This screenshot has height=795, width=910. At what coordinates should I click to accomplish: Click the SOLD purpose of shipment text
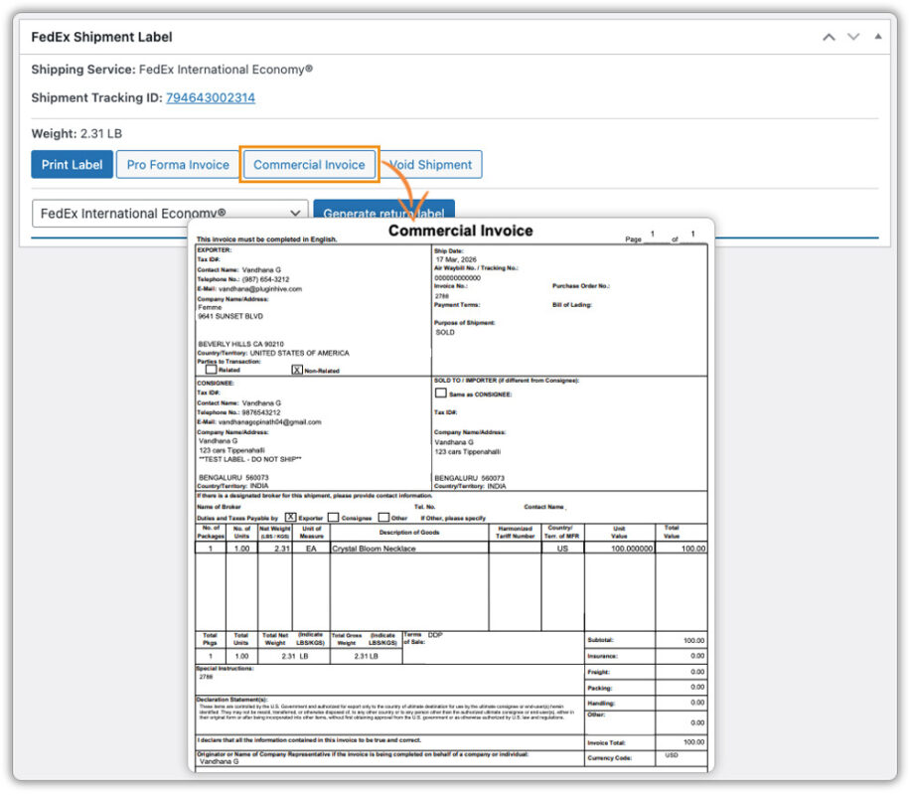445,332
